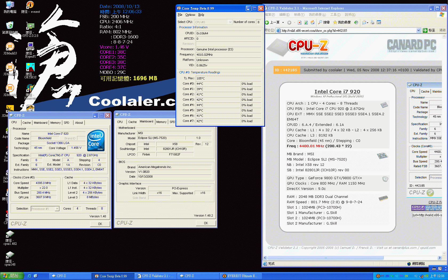Click the CANARD PC banner link
This screenshot has width=448, height=280.
pyautogui.click(x=411, y=46)
